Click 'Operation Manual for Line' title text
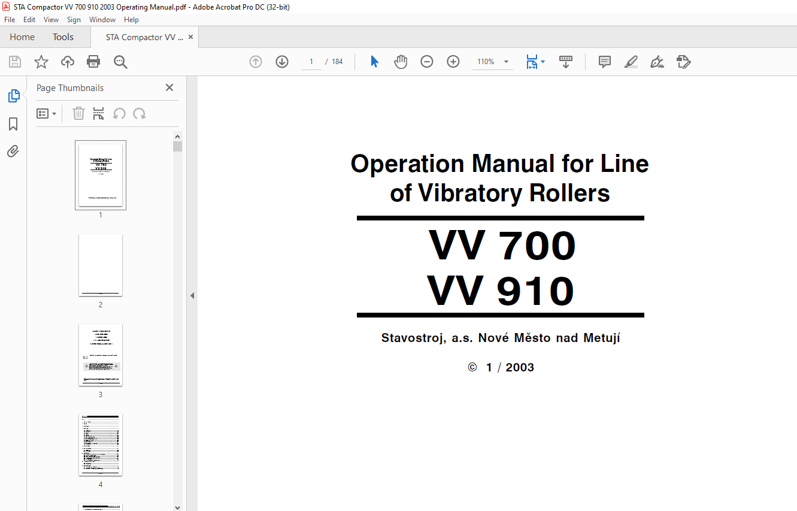 click(x=500, y=164)
